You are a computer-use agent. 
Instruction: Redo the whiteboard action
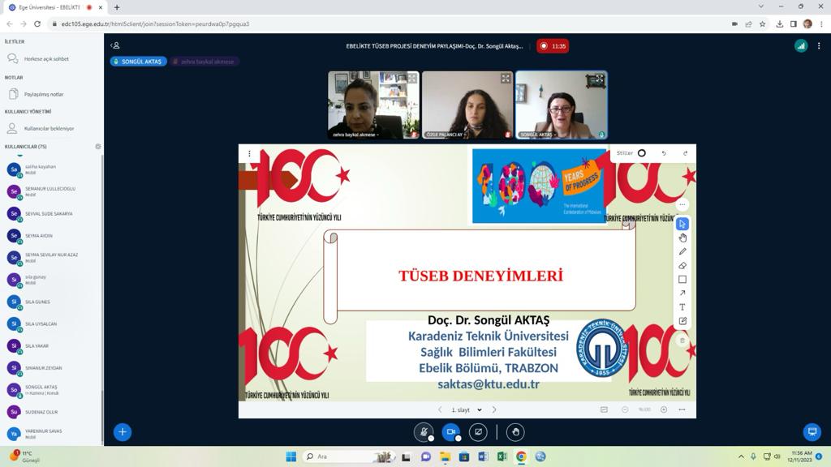[685, 153]
